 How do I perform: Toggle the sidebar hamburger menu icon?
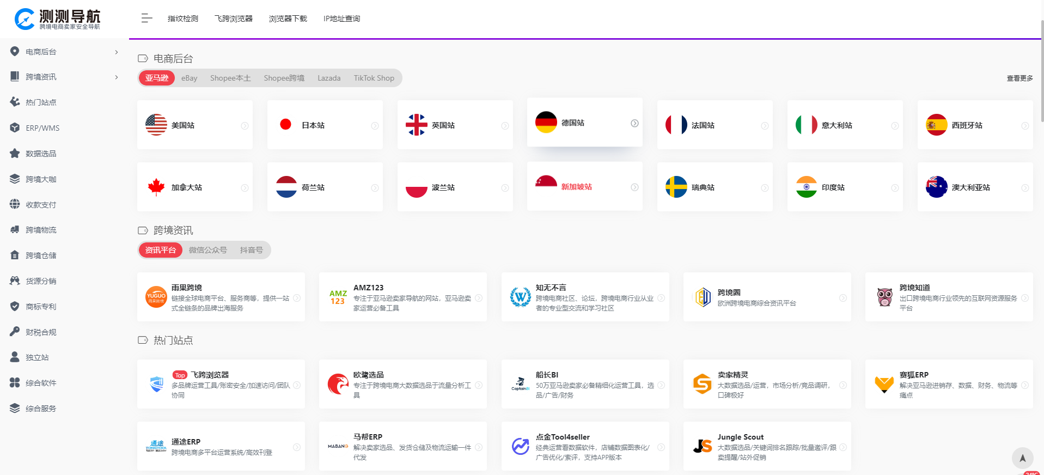[x=146, y=18]
